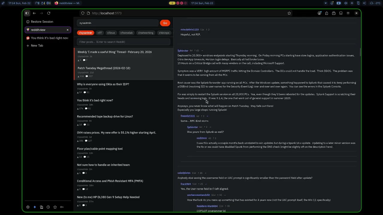This screenshot has width=383, height=215.
Task: Reload the page with the refresh icon
Action: [x=49, y=13]
